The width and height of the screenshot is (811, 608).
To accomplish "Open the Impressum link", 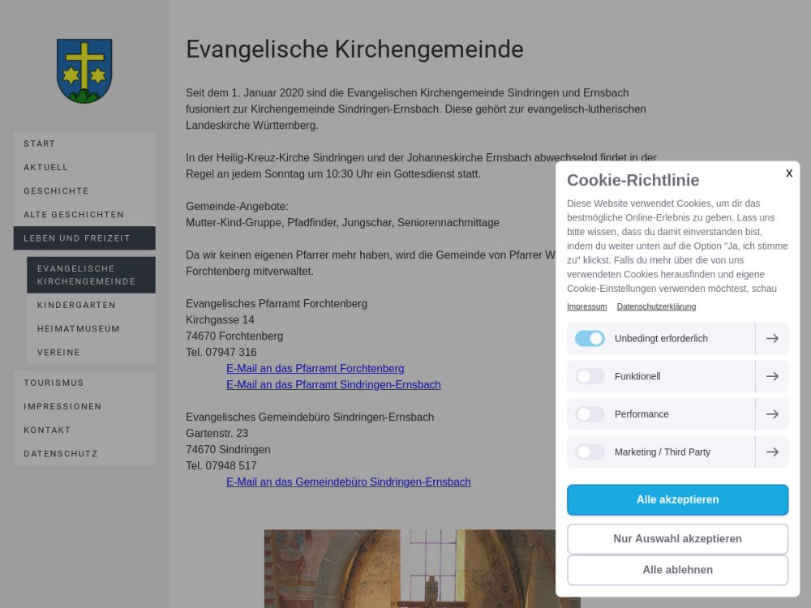I will (586, 307).
